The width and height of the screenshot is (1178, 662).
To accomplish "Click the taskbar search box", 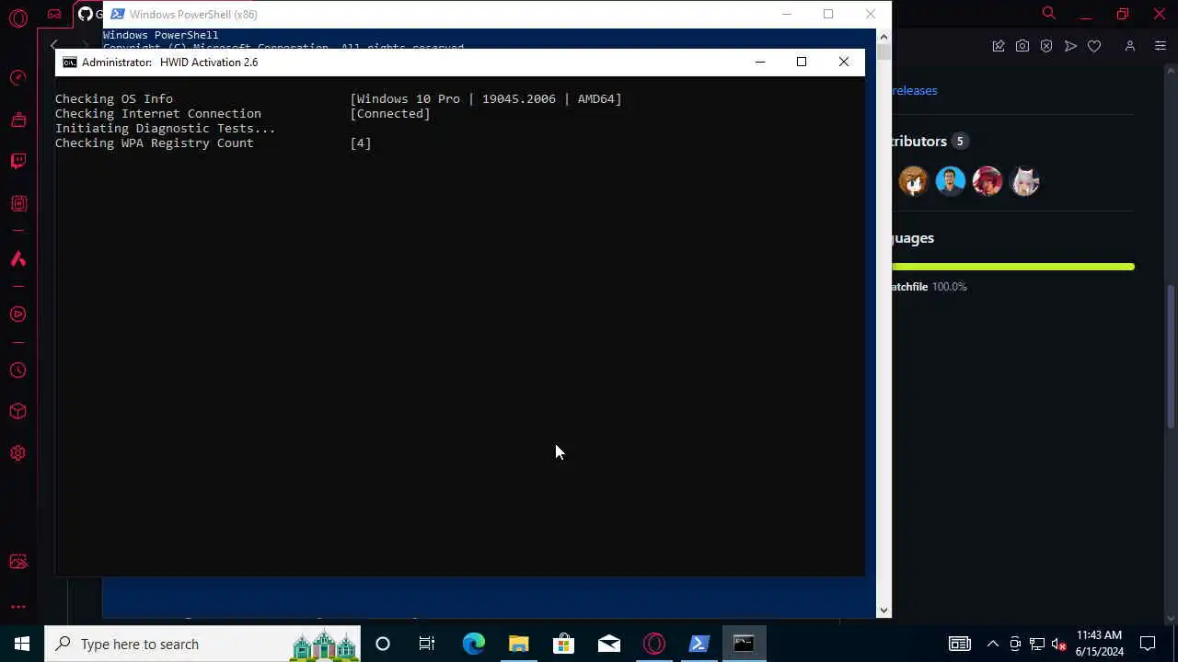I will pyautogui.click(x=202, y=644).
